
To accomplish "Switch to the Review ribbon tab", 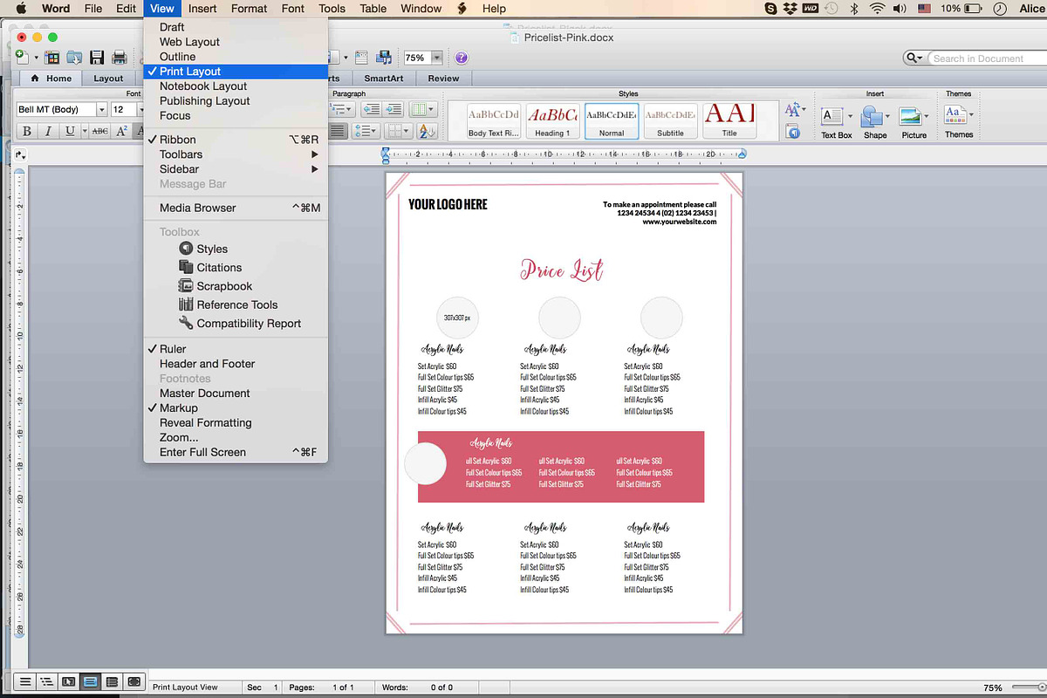I will coord(443,79).
